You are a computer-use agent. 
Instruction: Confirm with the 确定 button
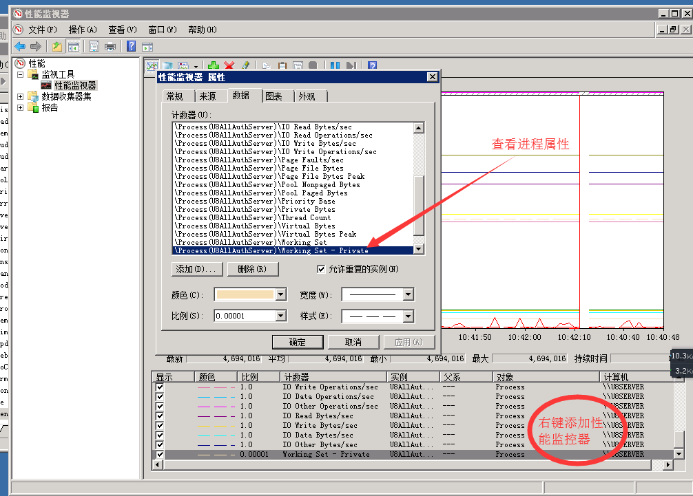[298, 342]
